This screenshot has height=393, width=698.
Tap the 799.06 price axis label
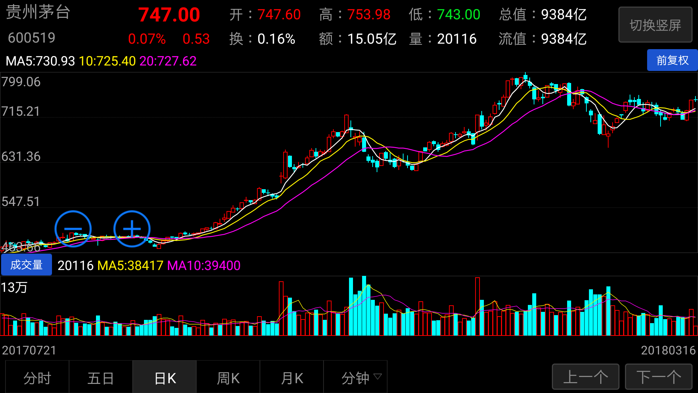click(21, 82)
